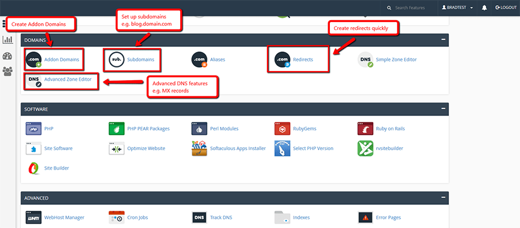Click the rvsitebuilder link
Screen dimensions: 520x228
pyautogui.click(x=389, y=148)
